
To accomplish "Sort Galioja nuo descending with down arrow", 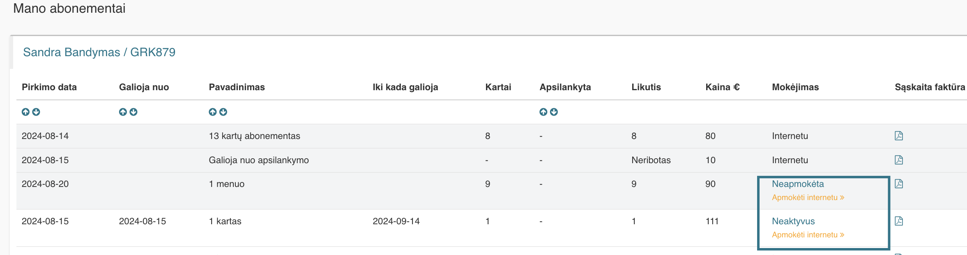I will pos(134,112).
